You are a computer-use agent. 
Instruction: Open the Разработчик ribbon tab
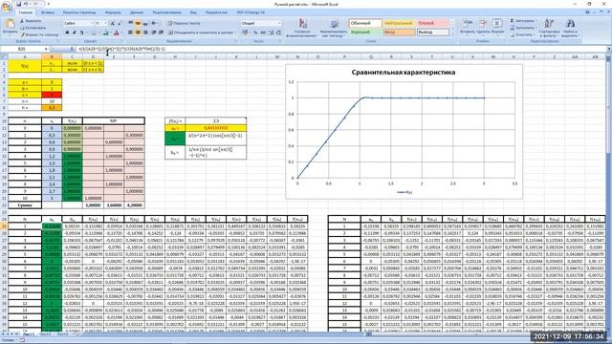click(217, 12)
